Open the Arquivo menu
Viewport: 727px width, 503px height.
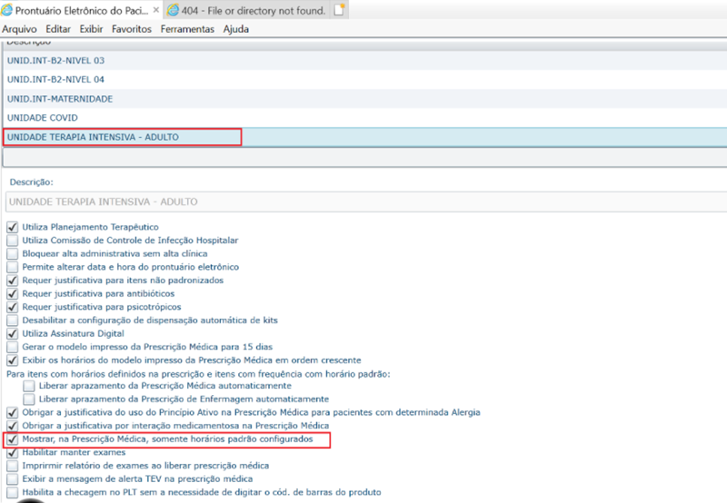click(x=19, y=29)
